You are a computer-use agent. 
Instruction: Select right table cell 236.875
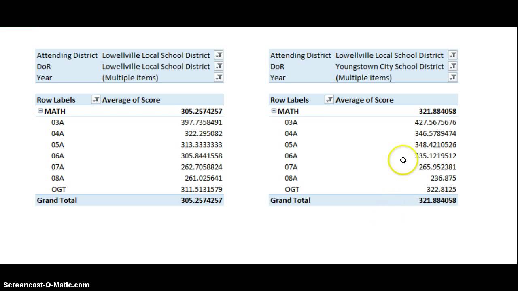(x=444, y=178)
